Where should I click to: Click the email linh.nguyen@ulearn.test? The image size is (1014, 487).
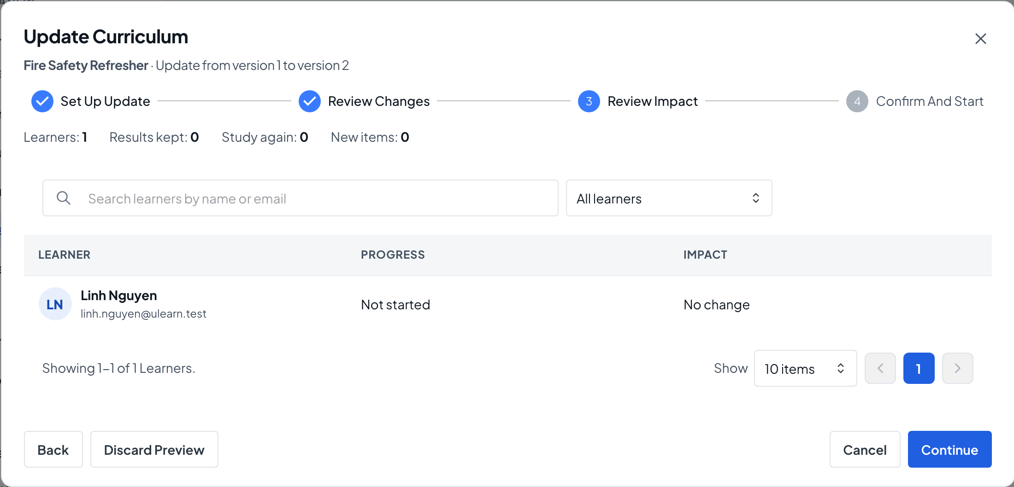tap(143, 314)
